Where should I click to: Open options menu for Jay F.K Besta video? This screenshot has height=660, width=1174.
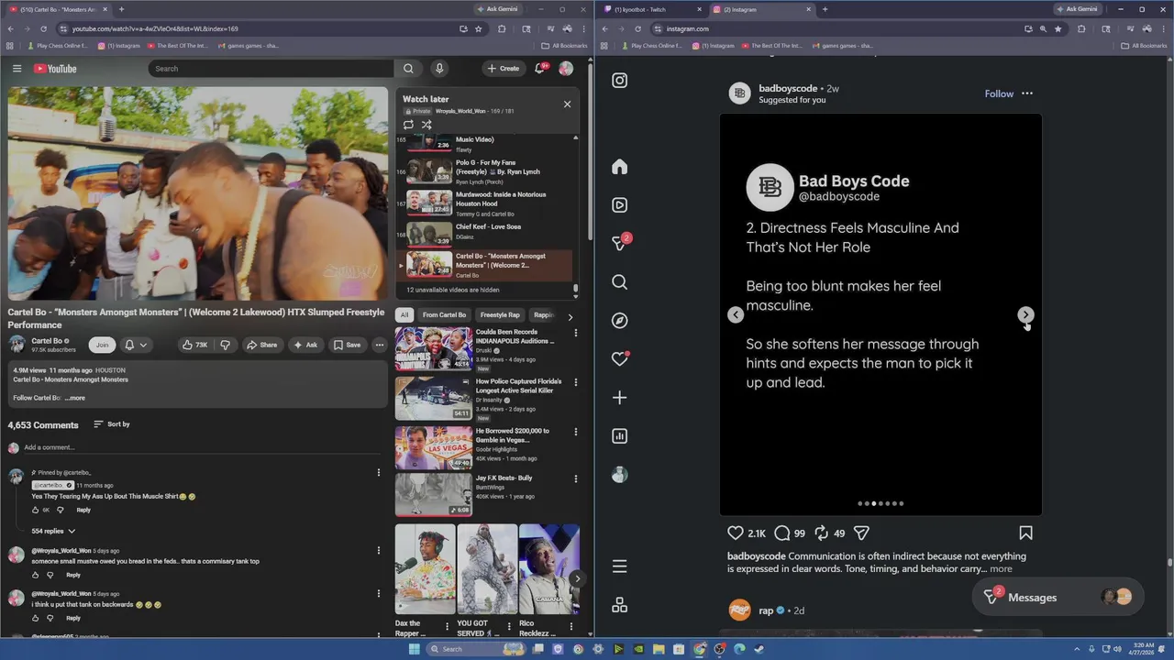[x=576, y=478]
